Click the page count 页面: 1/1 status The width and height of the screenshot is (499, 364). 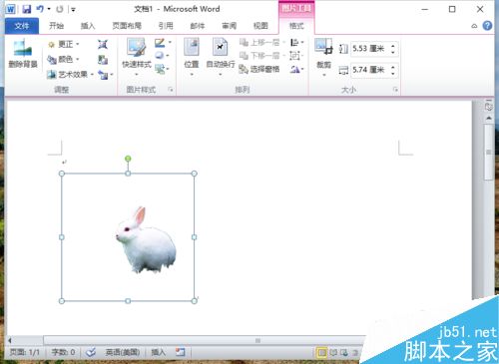(x=25, y=352)
